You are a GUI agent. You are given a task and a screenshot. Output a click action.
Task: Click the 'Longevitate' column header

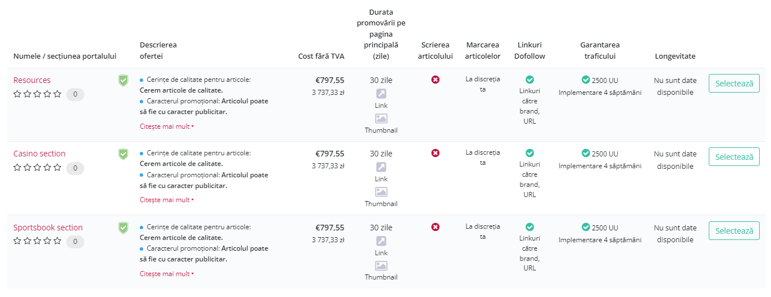(x=675, y=56)
